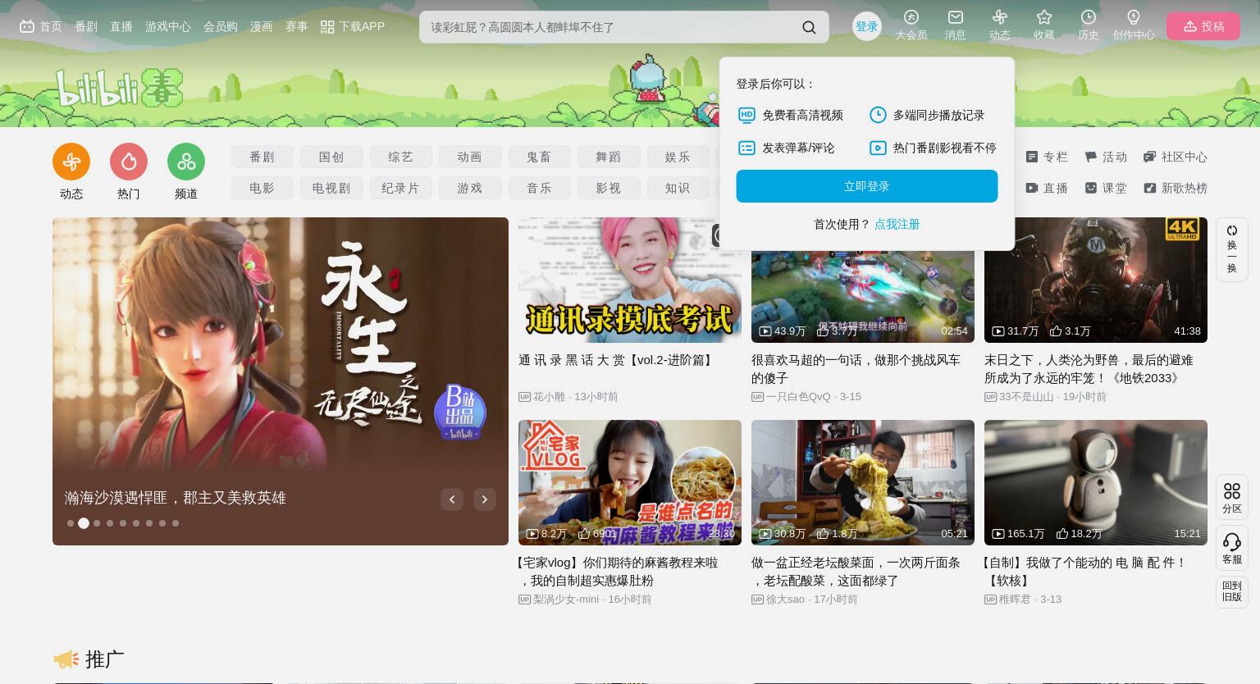This screenshot has height=684, width=1260.
Task: Select the 舞蹈 category tag
Action: [609, 157]
